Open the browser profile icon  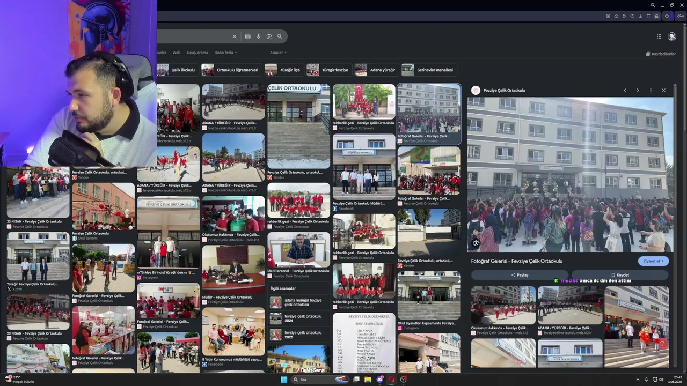pos(656,16)
